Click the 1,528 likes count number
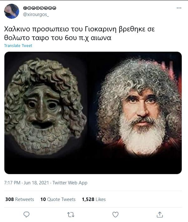188x222 pixels. click(x=88, y=199)
